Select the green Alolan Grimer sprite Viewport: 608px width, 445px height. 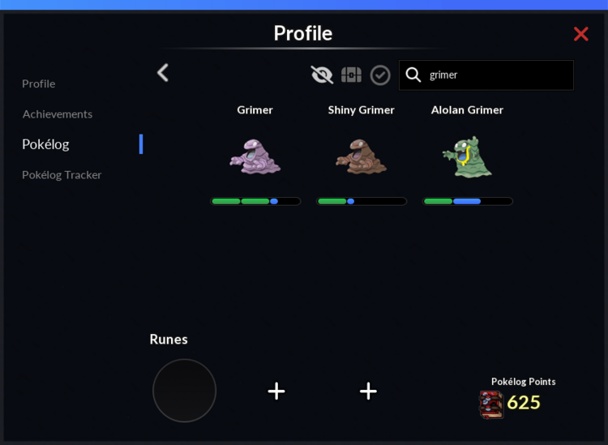click(x=467, y=156)
